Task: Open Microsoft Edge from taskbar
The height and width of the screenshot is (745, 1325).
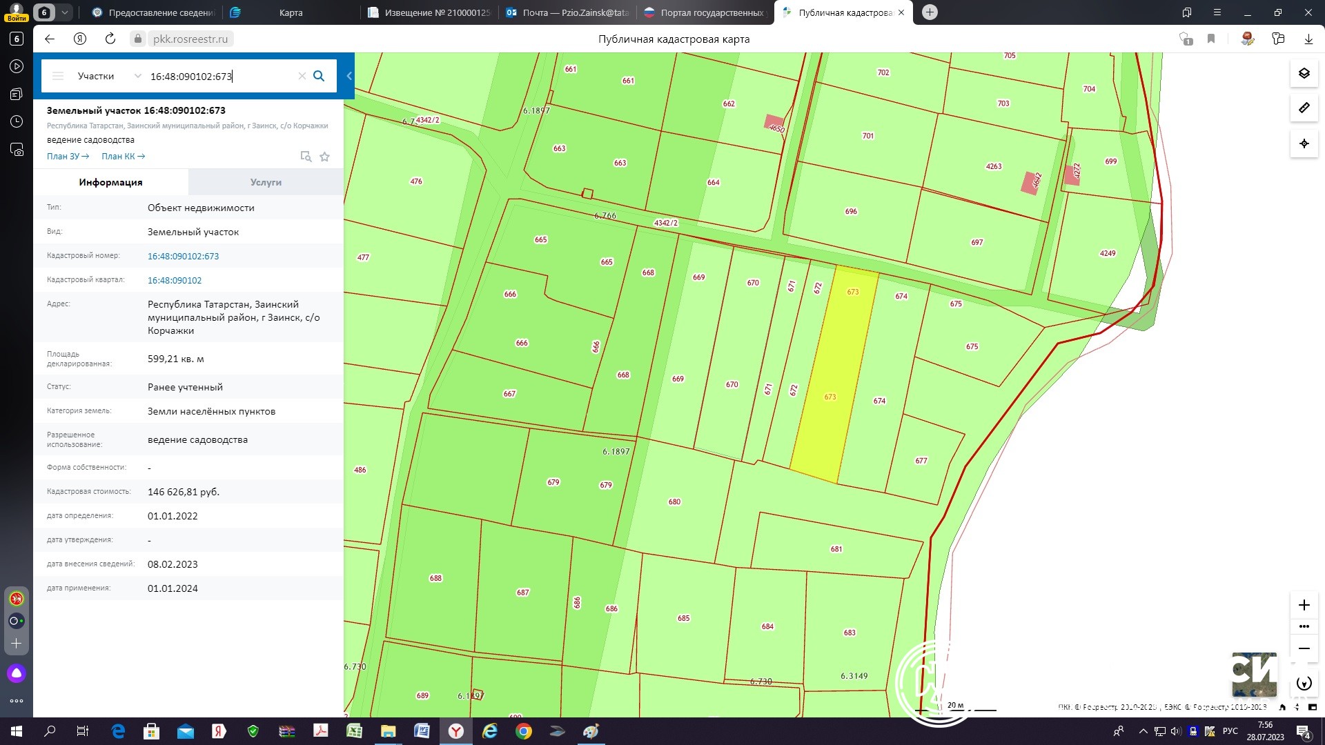Action: point(118,731)
